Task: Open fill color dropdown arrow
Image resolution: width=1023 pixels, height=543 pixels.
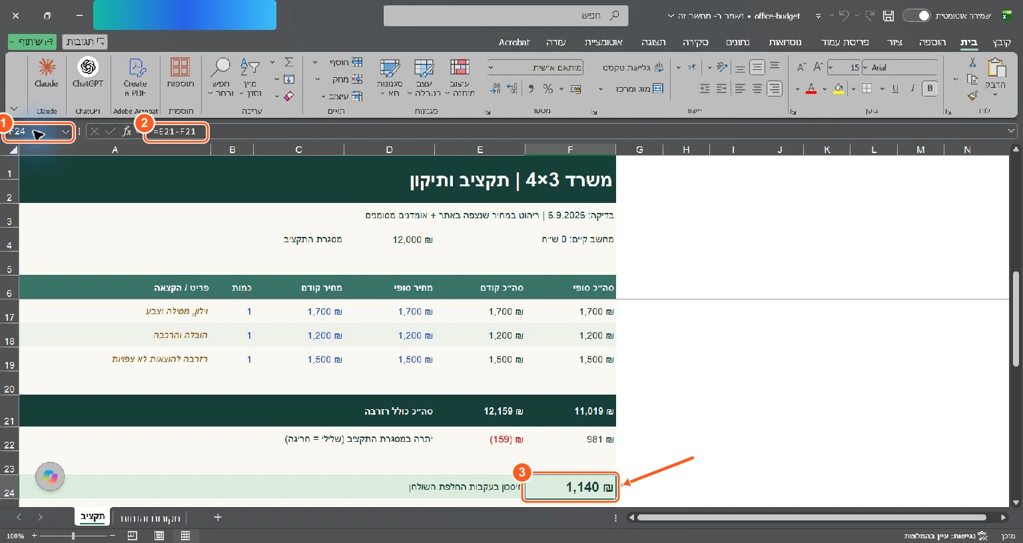Action: tap(825, 89)
